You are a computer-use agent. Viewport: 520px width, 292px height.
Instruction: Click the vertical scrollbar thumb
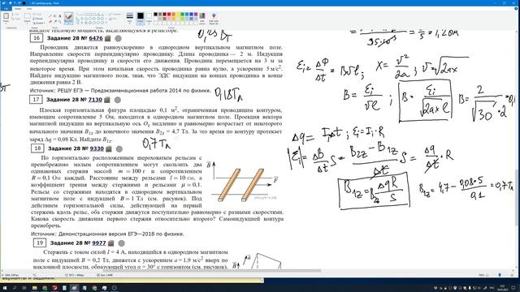click(x=518, y=198)
